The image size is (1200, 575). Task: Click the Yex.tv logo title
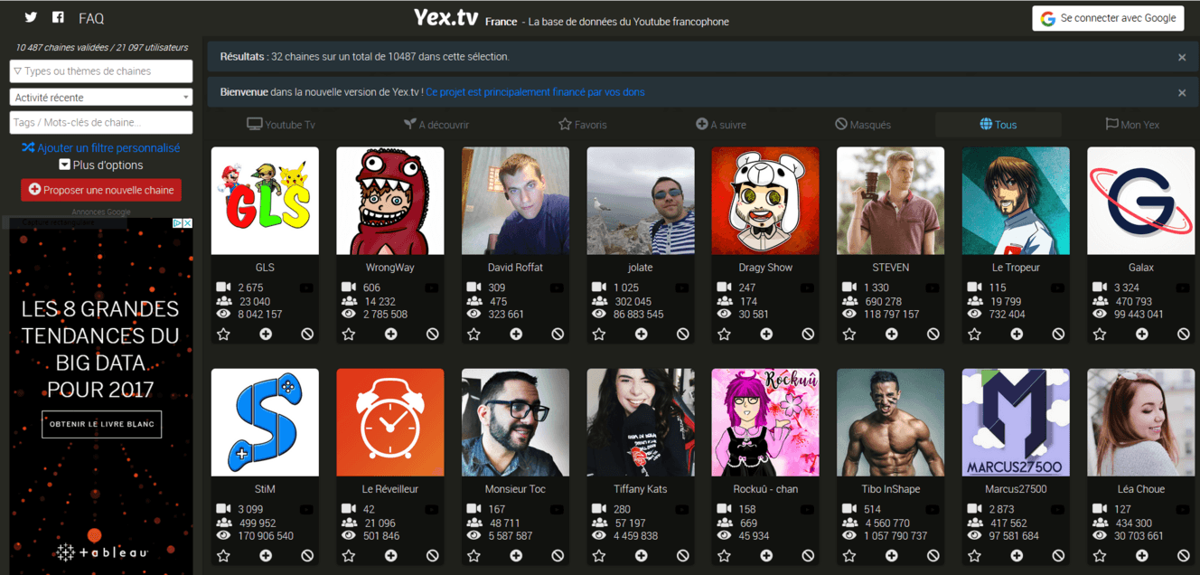[x=446, y=18]
